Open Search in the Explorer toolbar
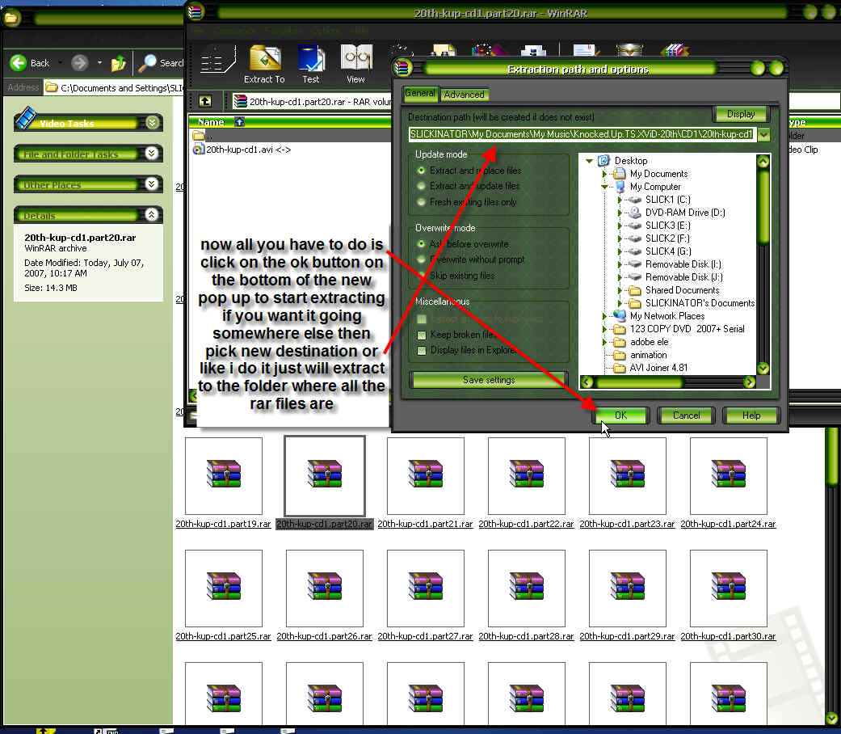The width and height of the screenshot is (841, 734). (161, 63)
